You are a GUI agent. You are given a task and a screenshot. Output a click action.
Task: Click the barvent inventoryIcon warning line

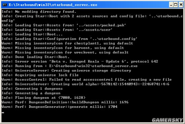pyautogui.click(x=63, y=48)
